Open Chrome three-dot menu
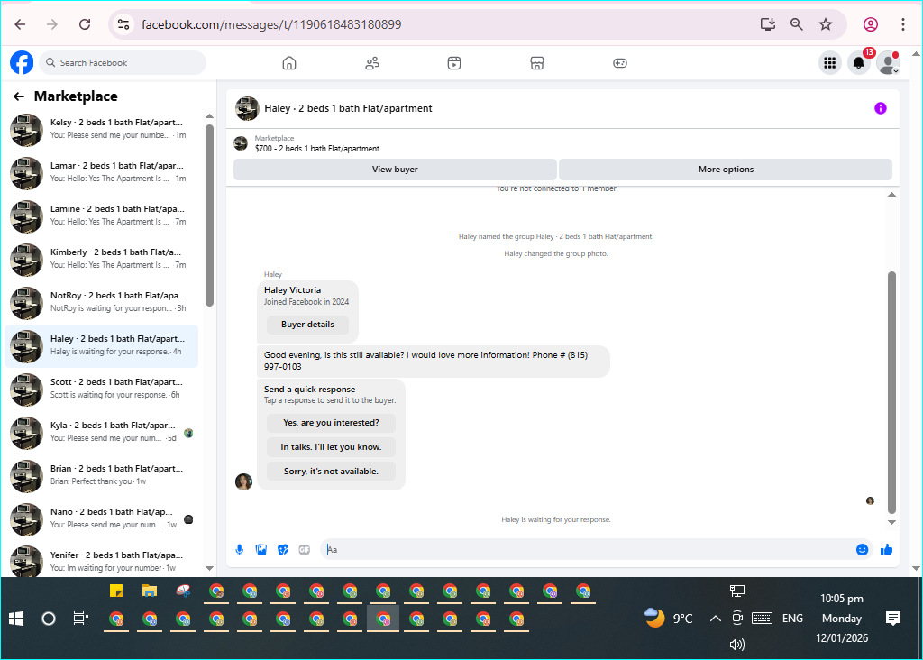Viewport: 923px width, 660px height. pyautogui.click(x=903, y=24)
